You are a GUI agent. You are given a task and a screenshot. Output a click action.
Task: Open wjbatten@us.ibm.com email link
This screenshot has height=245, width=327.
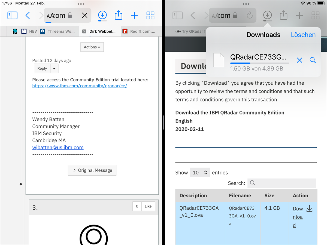58,148
